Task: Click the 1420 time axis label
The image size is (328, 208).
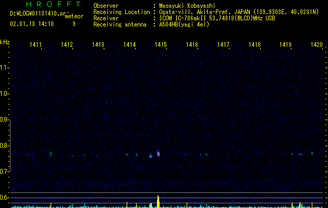Action: [x=317, y=45]
